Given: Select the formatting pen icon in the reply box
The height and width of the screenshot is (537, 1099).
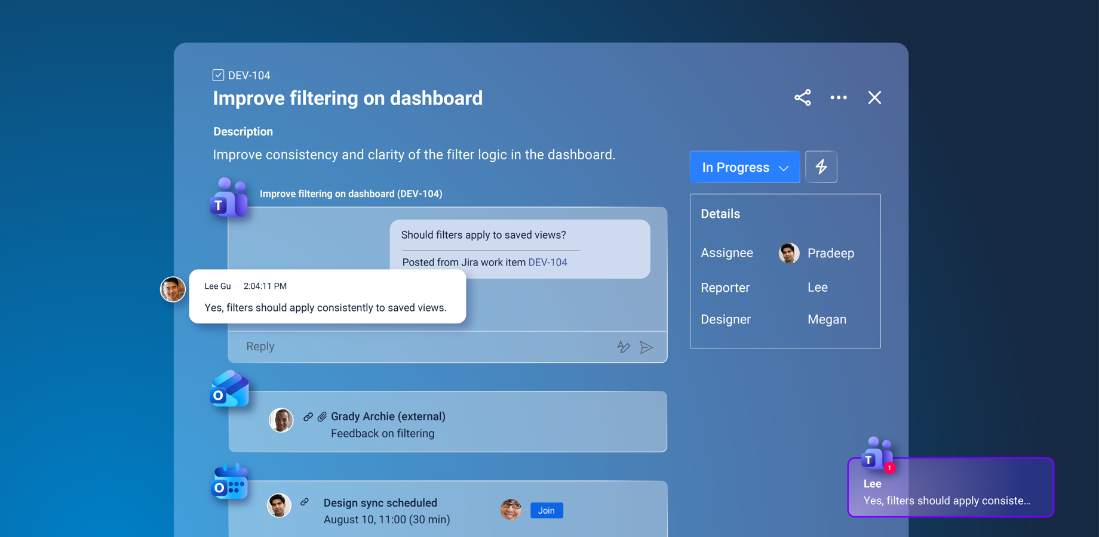Looking at the screenshot, I should point(623,347).
